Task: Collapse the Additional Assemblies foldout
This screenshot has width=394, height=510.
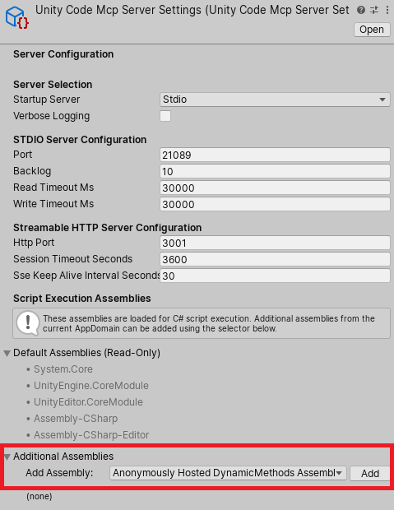Action: click(x=7, y=457)
